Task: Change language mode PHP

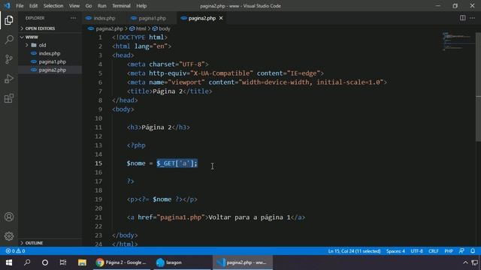Action: pyautogui.click(x=449, y=251)
